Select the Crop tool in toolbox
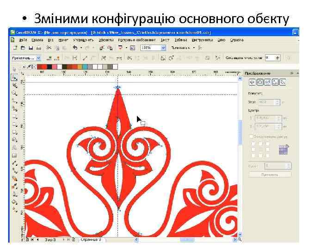333x250 pixels. click(14, 86)
